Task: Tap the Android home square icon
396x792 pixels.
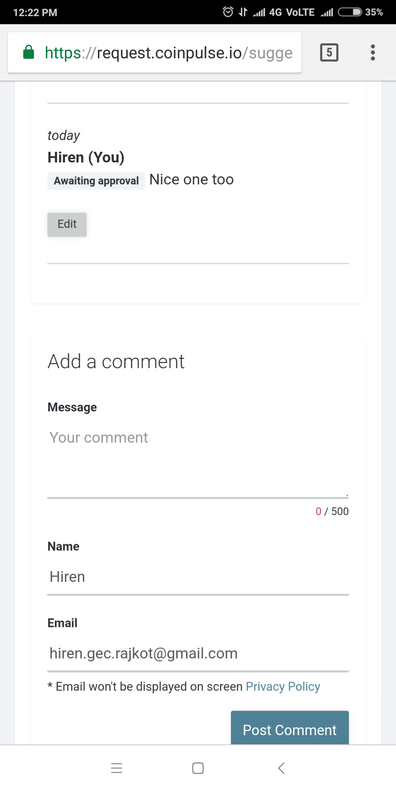Action: [x=198, y=768]
